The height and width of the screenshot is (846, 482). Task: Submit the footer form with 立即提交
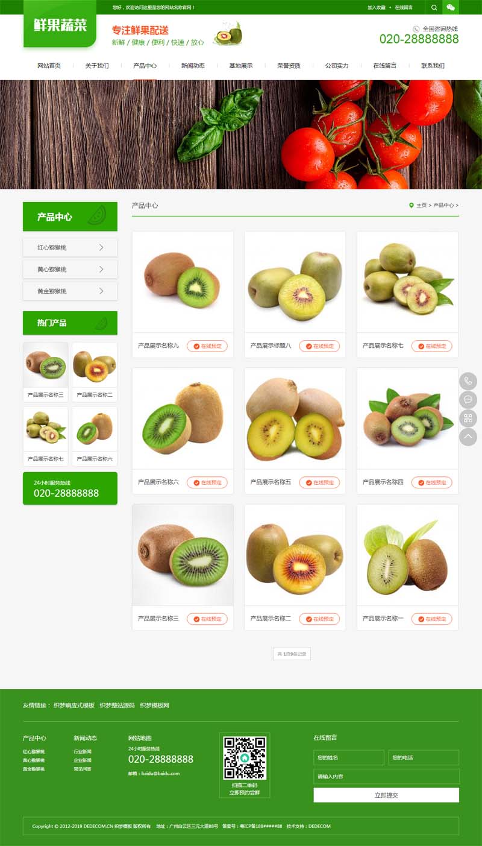click(386, 795)
